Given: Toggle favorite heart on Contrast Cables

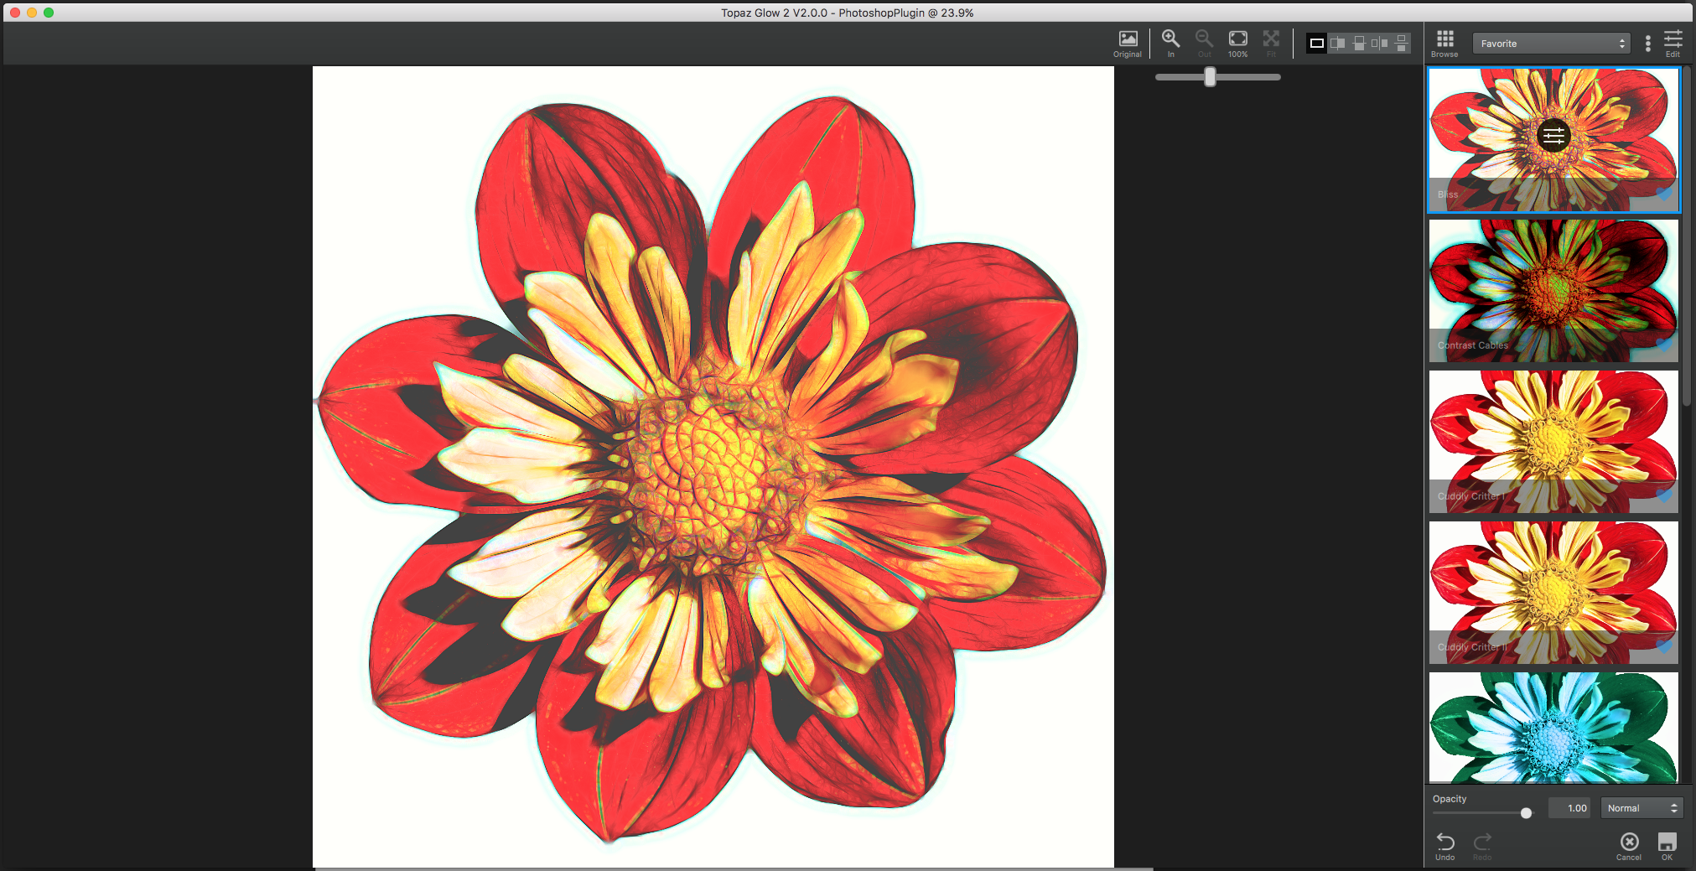Looking at the screenshot, I should (x=1664, y=345).
